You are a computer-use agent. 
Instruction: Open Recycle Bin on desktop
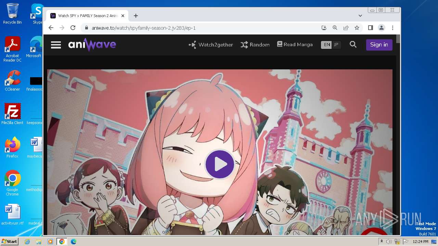(x=12, y=14)
